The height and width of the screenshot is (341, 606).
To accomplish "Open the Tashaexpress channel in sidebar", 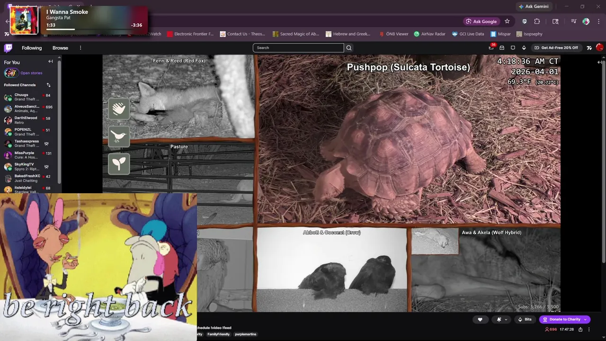I will pyautogui.click(x=28, y=144).
